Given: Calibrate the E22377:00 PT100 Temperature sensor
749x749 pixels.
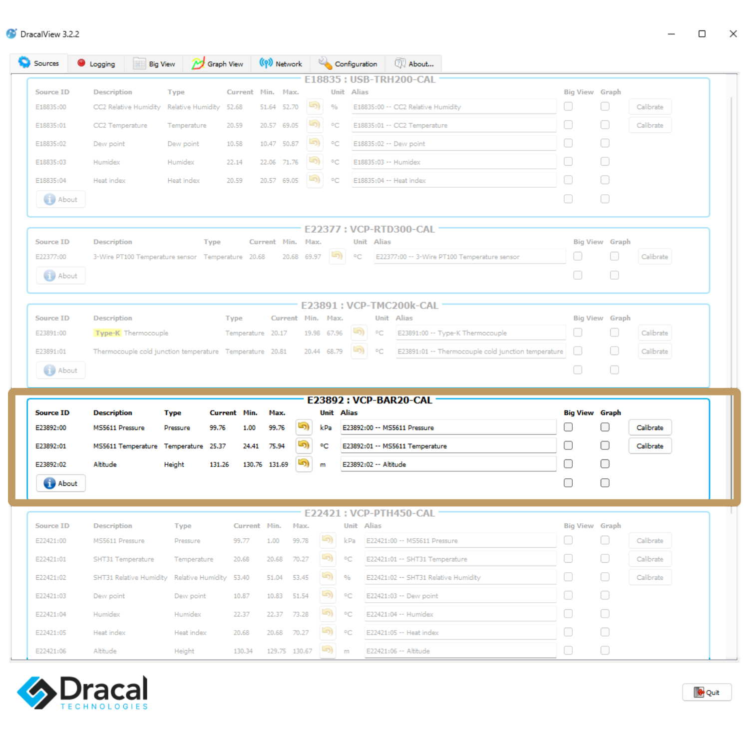Looking at the screenshot, I should coord(654,257).
